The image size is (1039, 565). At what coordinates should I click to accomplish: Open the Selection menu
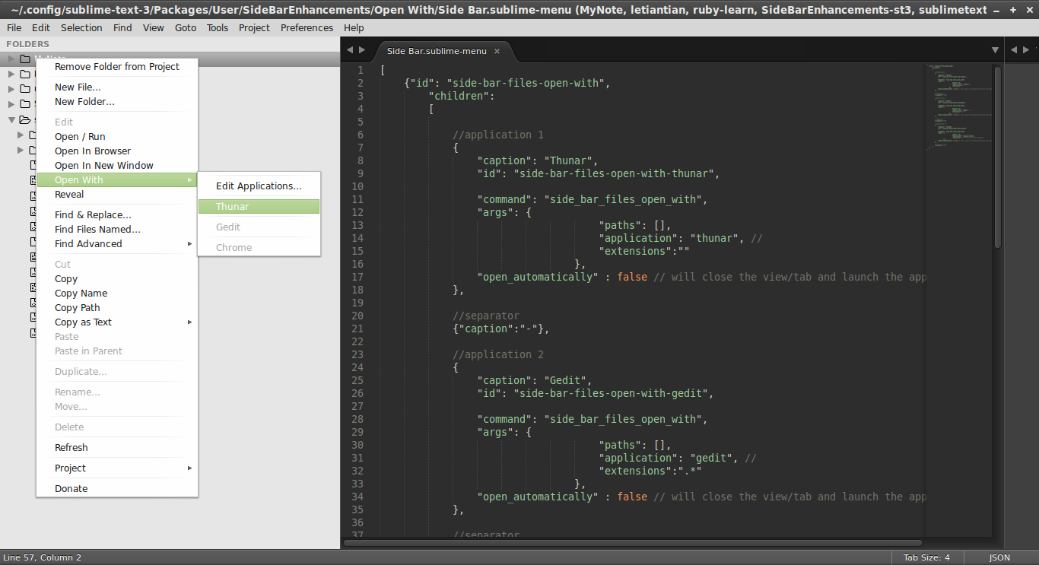[x=81, y=27]
